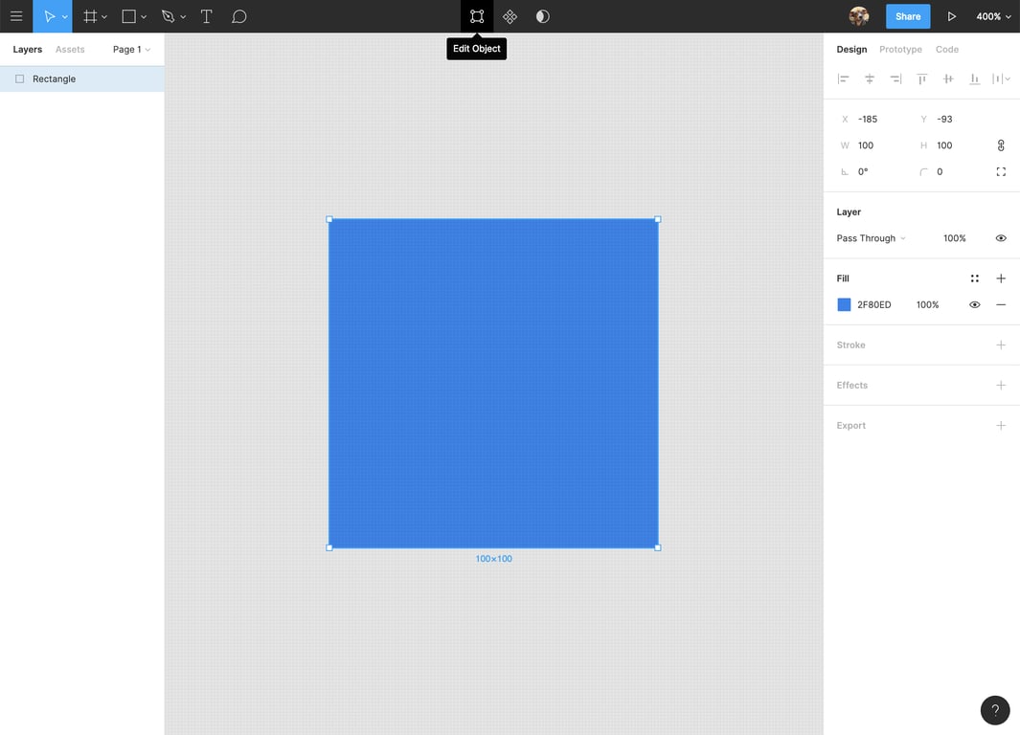The width and height of the screenshot is (1020, 735).
Task: Select the Rectangle layer in Layers panel
Action: pos(55,79)
